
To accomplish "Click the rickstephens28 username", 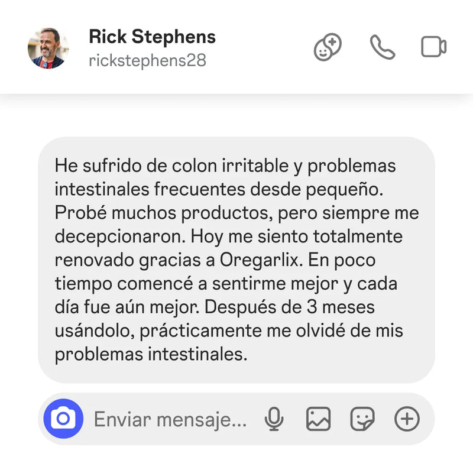I will tap(148, 60).
